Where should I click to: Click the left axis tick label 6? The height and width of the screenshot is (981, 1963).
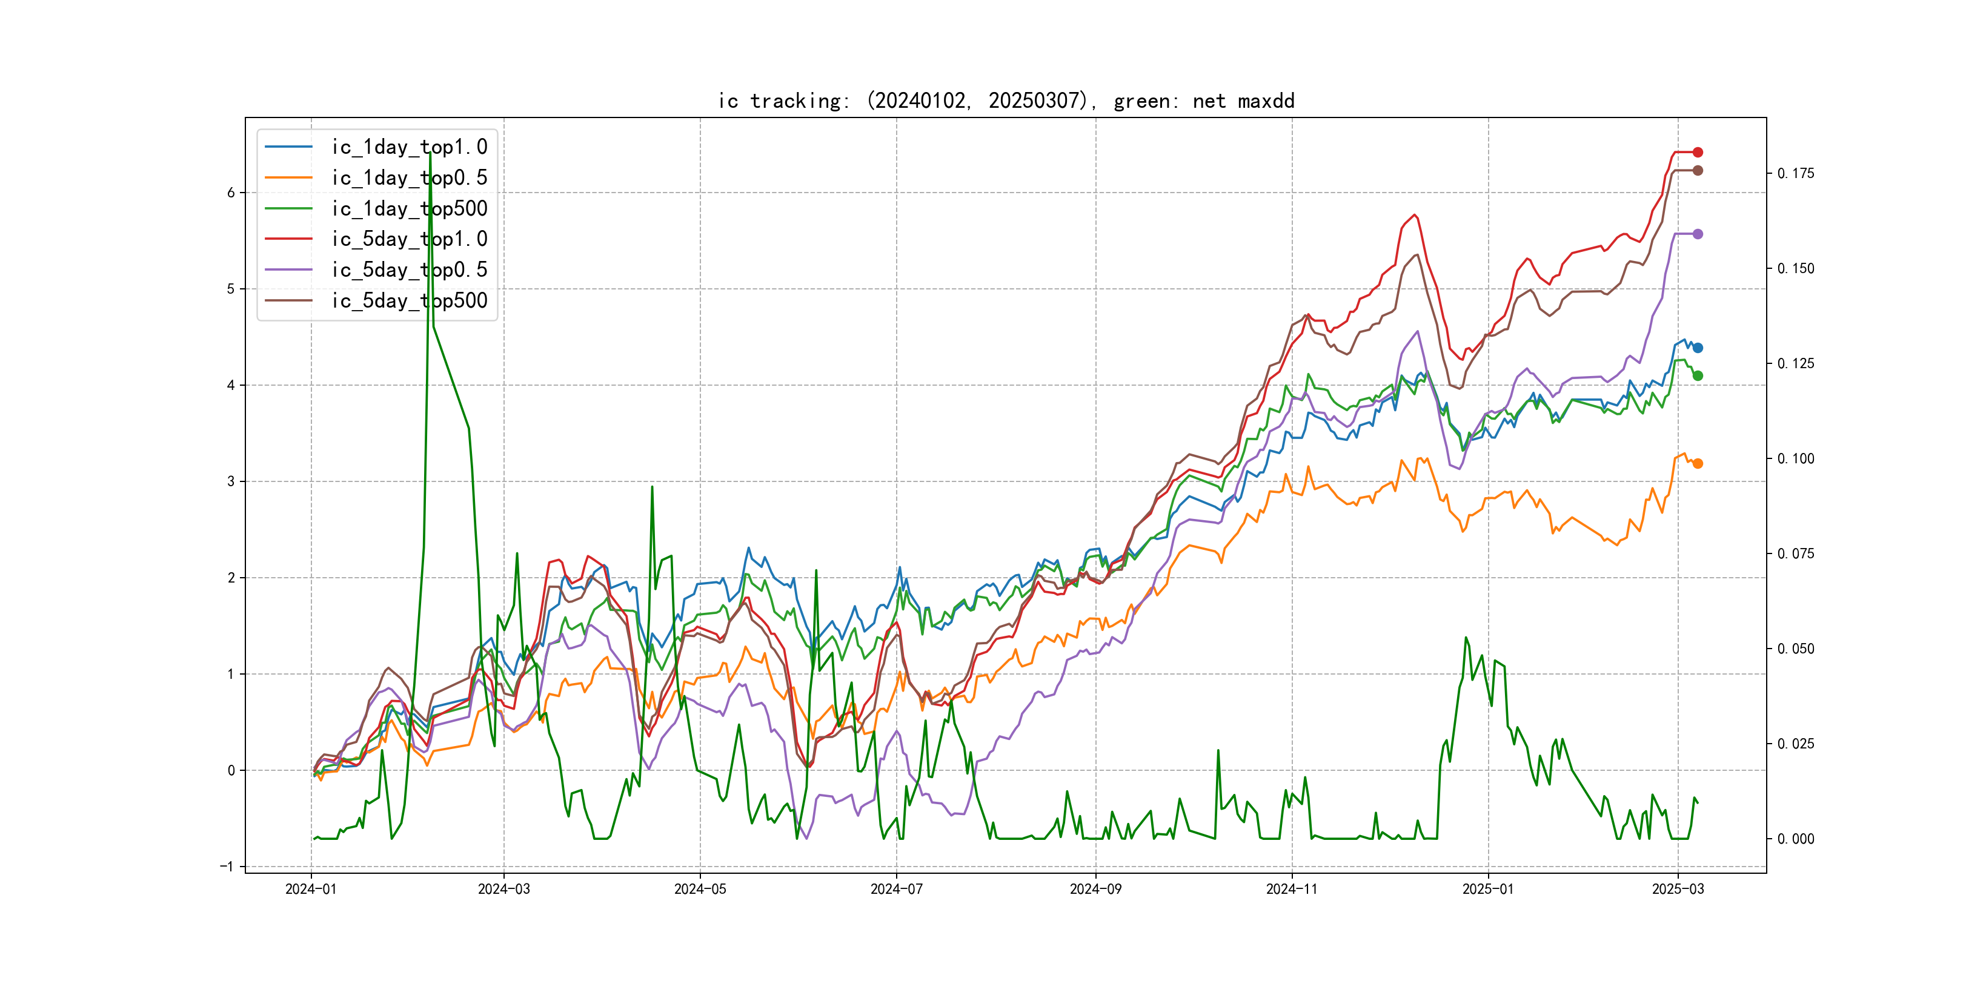[231, 193]
